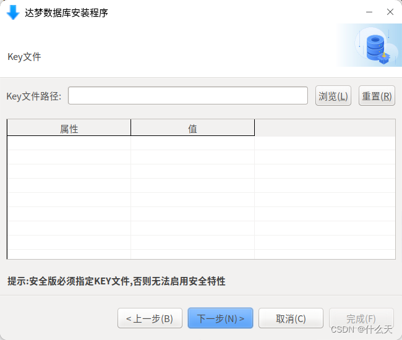The height and width of the screenshot is (340, 402).
Task: Click the blue arrow installer icon
Action: pyautogui.click(x=13, y=12)
